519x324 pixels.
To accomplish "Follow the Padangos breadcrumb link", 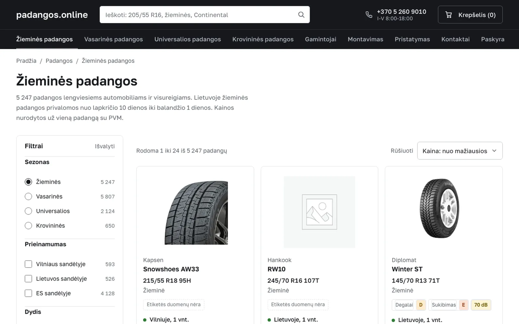I will pos(59,61).
